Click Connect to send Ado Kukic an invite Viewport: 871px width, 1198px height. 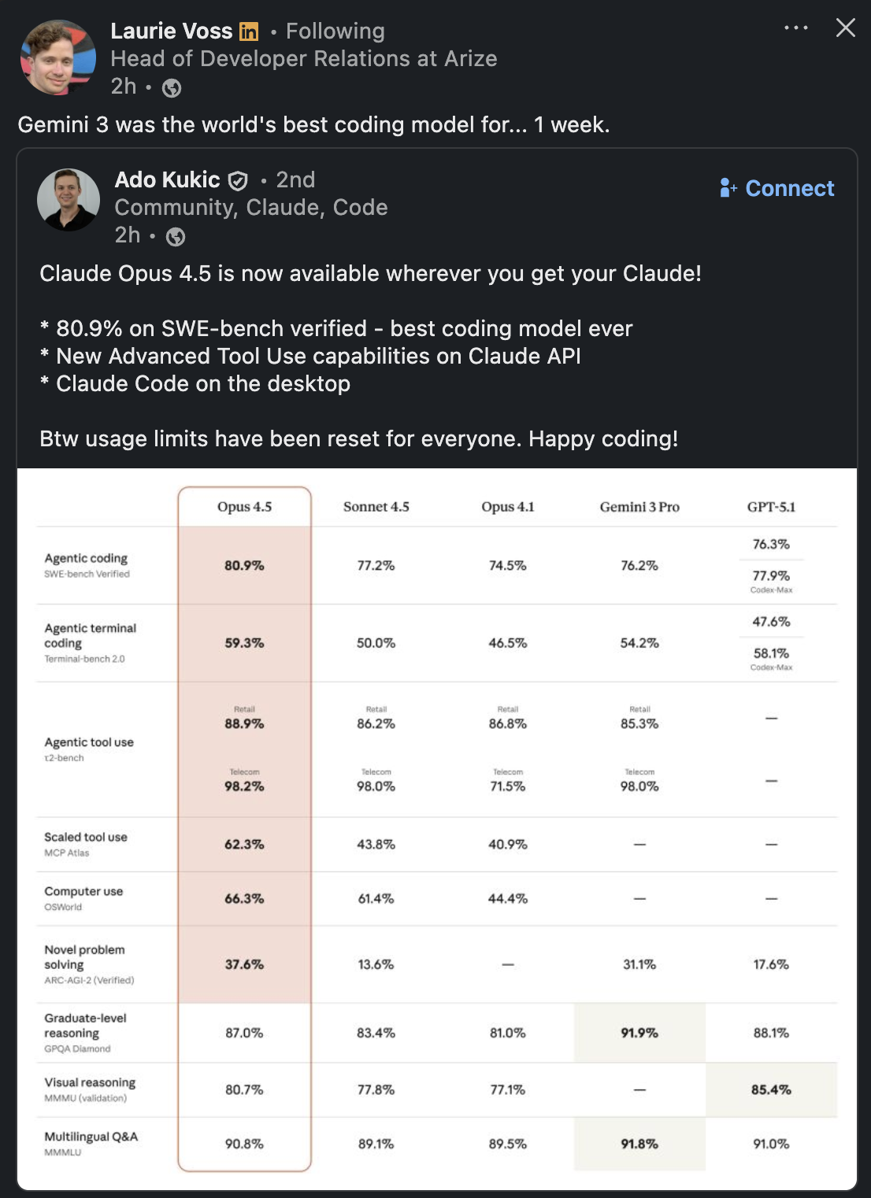coord(788,188)
